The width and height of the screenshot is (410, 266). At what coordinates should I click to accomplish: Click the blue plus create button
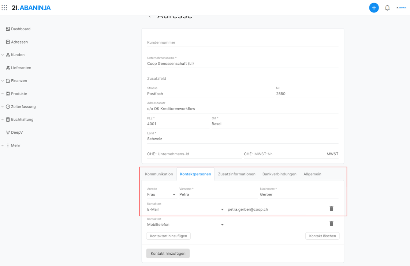[374, 8]
